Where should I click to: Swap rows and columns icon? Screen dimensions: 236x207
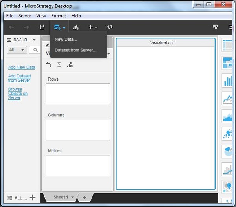click(49, 65)
